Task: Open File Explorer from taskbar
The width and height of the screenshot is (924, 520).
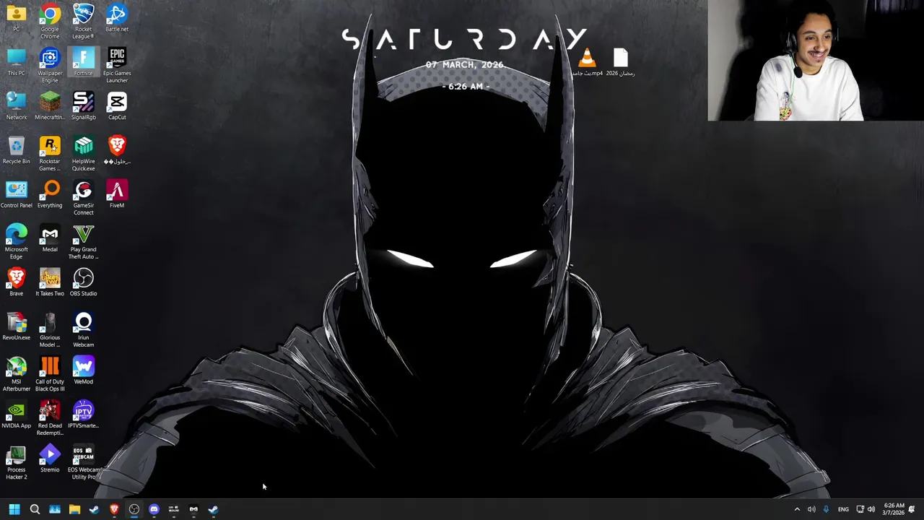Action: click(74, 509)
